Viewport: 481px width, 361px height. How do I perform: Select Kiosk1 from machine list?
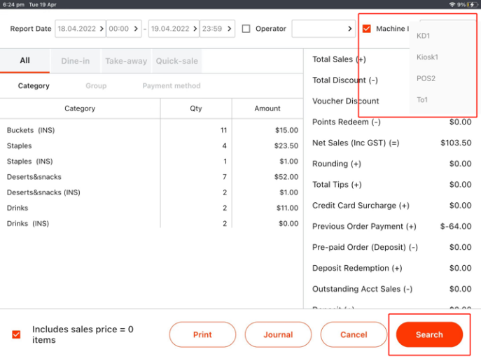click(427, 57)
